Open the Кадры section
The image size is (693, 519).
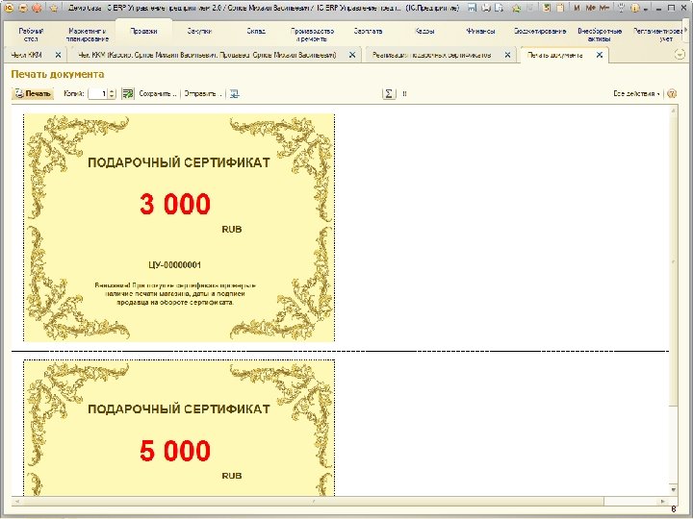[x=424, y=32]
